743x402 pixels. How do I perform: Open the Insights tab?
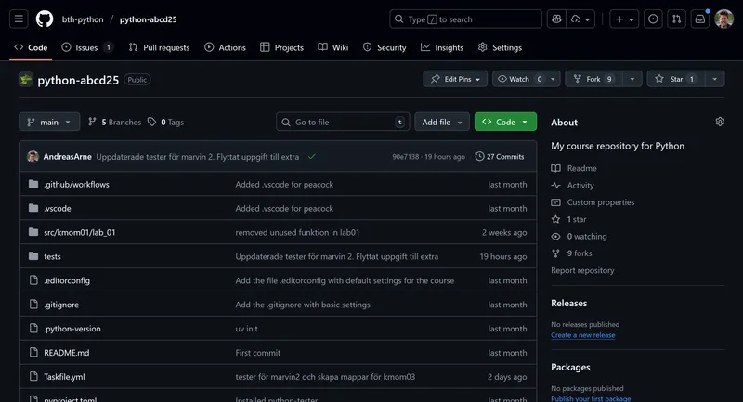point(442,47)
